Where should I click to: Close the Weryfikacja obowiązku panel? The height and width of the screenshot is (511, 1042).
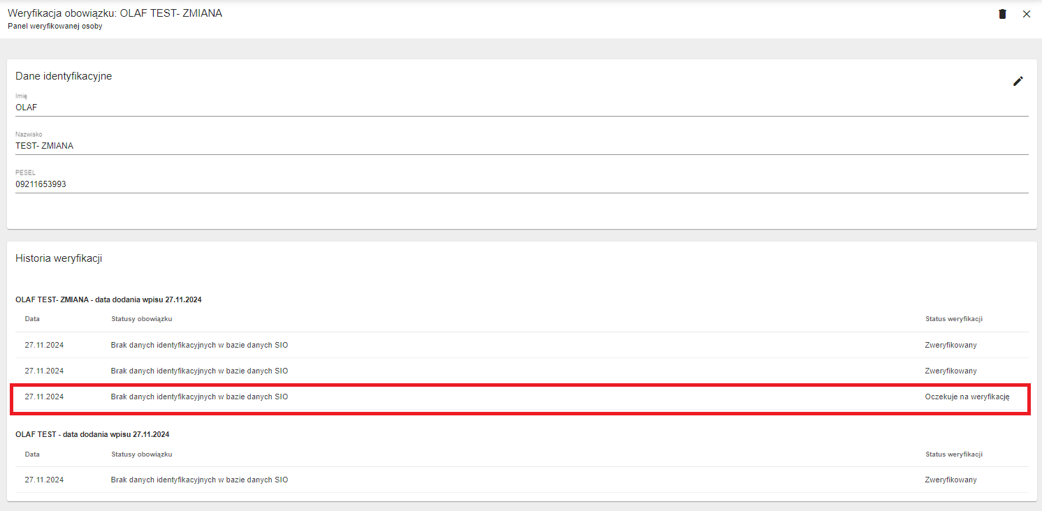pyautogui.click(x=1027, y=14)
